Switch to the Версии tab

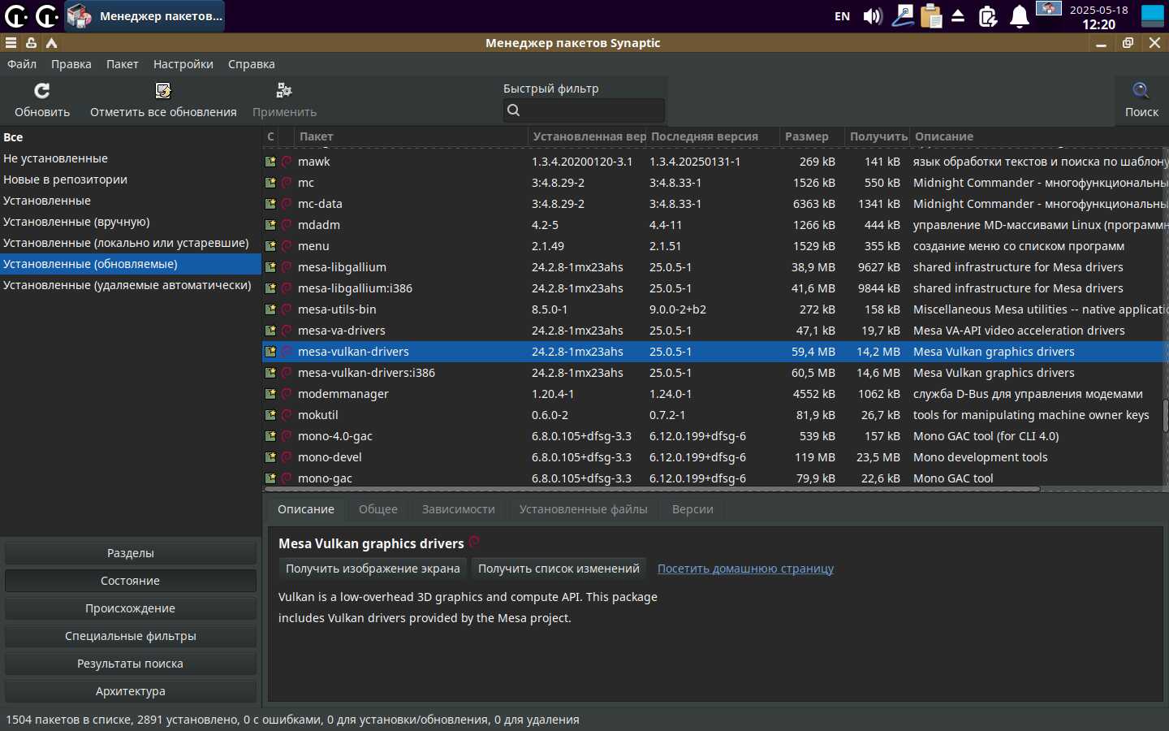[692, 509]
